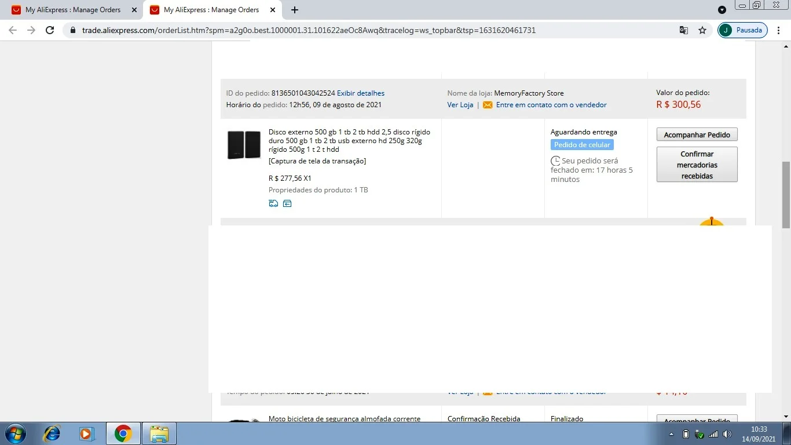Click the page's vertical scrollbar thumb
This screenshot has width=791, height=445.
point(786,195)
